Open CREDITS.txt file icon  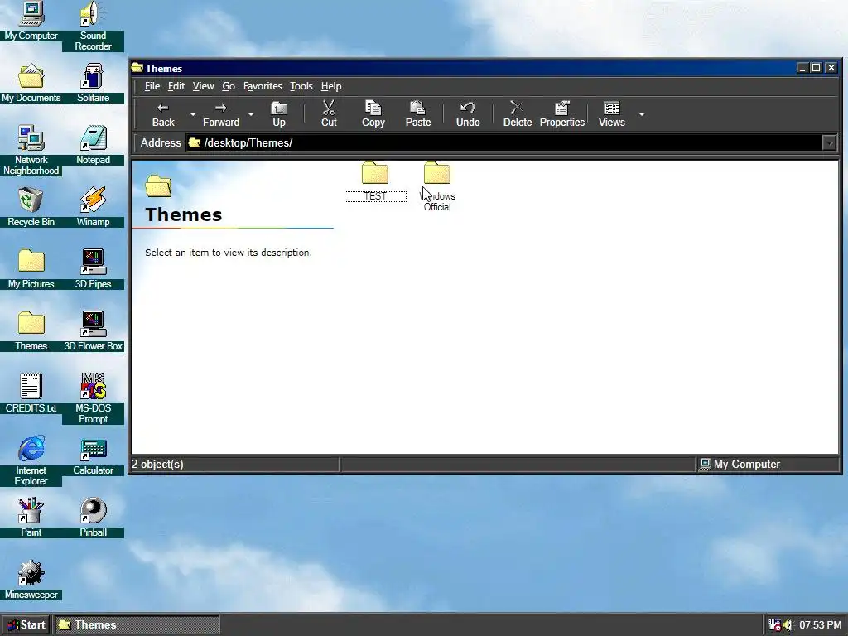[x=31, y=393]
